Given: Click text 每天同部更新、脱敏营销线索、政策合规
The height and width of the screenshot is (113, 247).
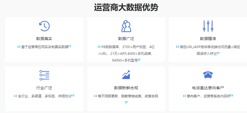Looking at the screenshot, I should 128,96.
